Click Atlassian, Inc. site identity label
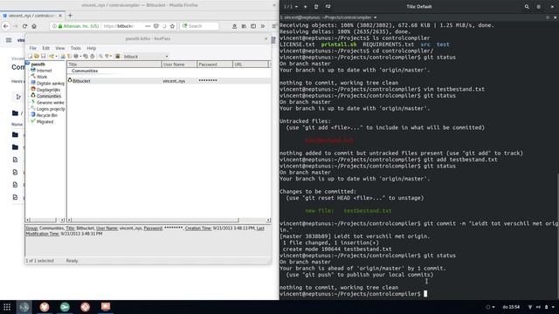 78,26
